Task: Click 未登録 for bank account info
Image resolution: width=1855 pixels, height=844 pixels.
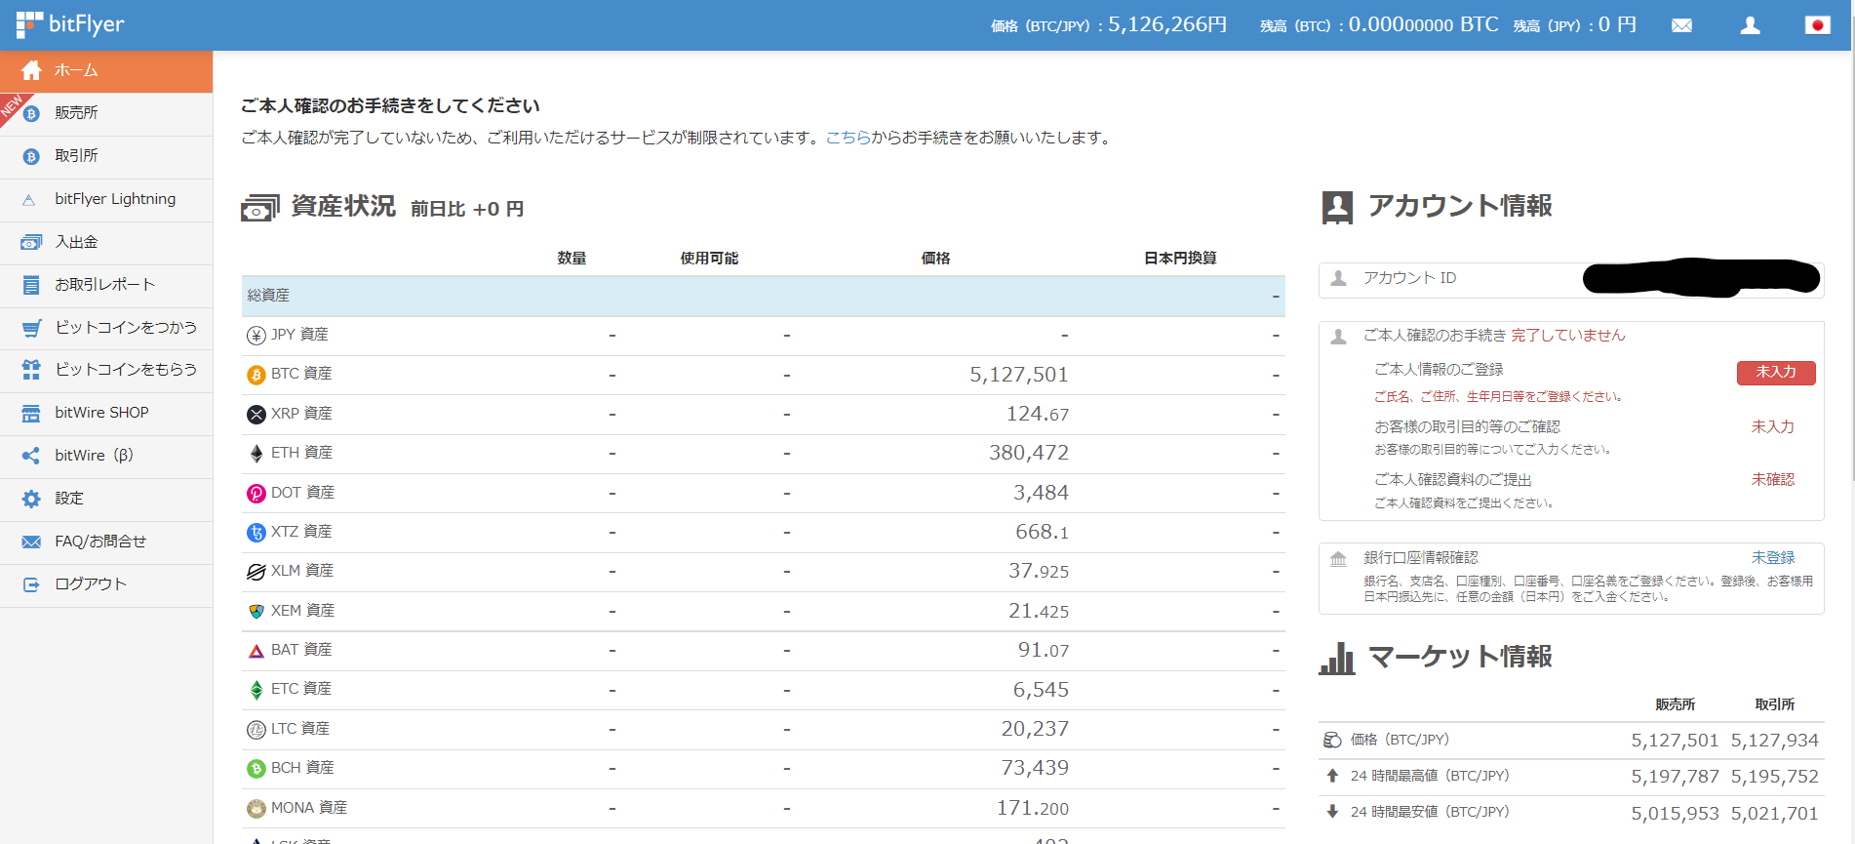Action: (x=1772, y=558)
